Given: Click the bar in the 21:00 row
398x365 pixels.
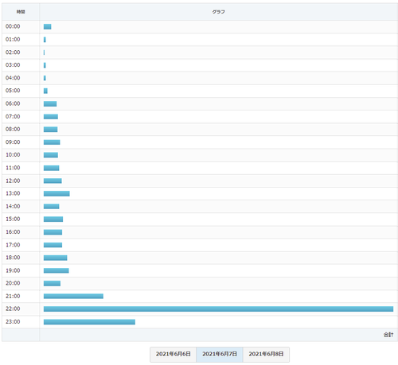Looking at the screenshot, I should pyautogui.click(x=73, y=297).
